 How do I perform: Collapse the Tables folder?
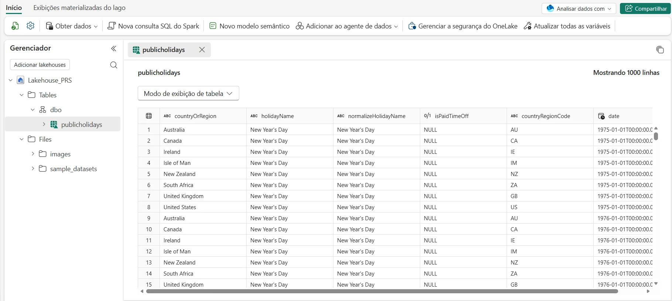[22, 95]
